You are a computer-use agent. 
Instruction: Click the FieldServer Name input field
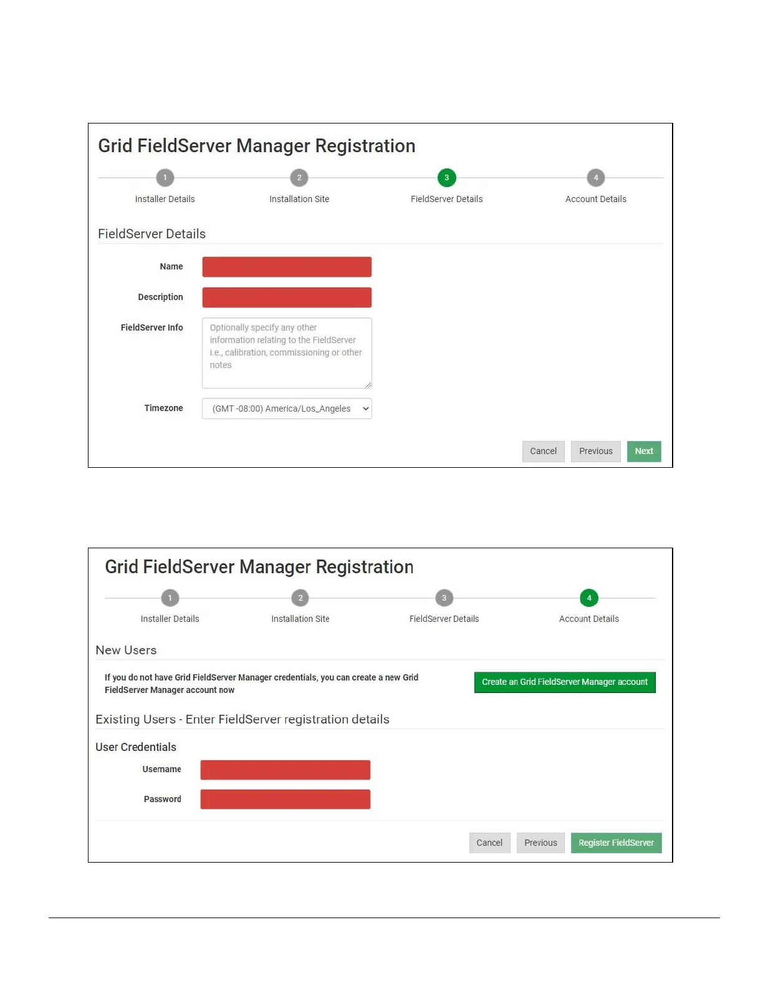click(287, 267)
